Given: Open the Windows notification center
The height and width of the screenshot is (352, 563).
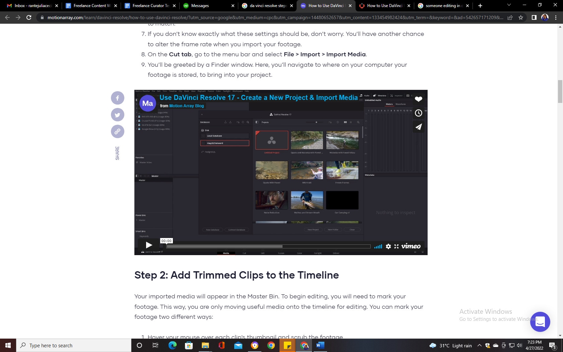Looking at the screenshot, I should click(x=553, y=346).
